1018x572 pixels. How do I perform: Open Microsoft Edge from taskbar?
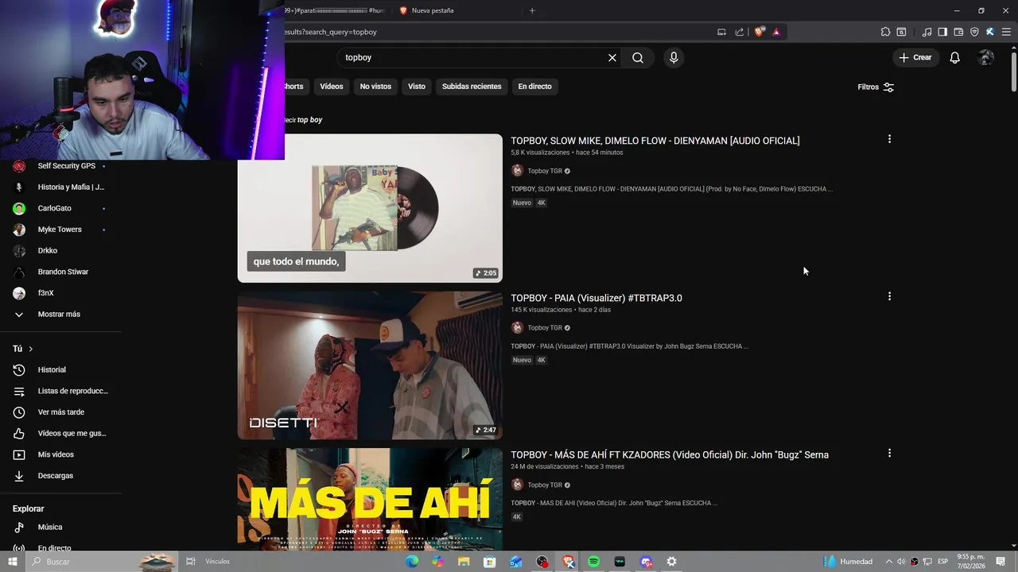[411, 562]
